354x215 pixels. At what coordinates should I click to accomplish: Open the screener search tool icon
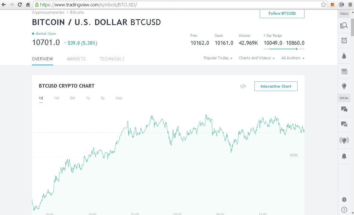click(344, 26)
